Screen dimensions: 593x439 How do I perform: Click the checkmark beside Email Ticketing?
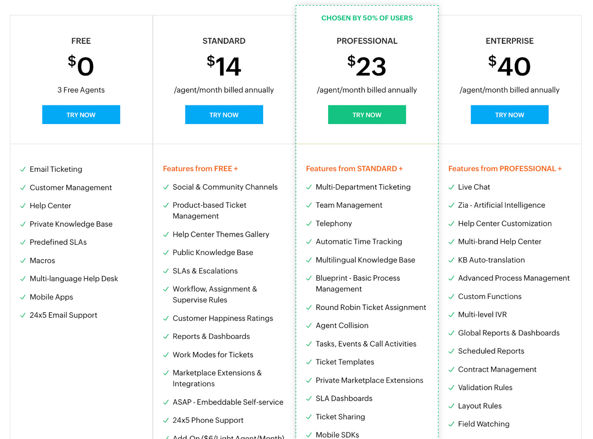pos(22,169)
